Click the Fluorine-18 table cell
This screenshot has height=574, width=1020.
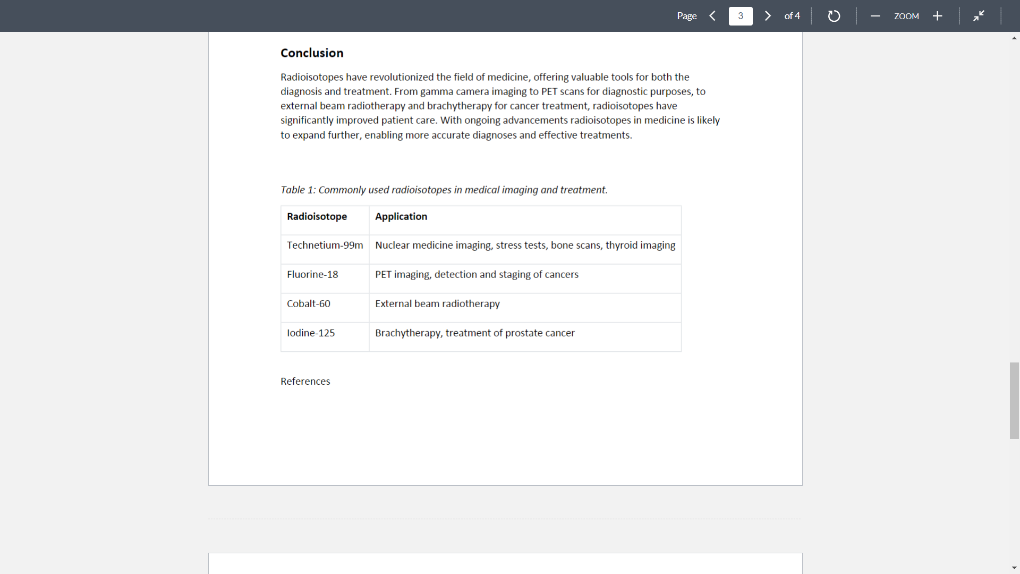[x=312, y=274]
